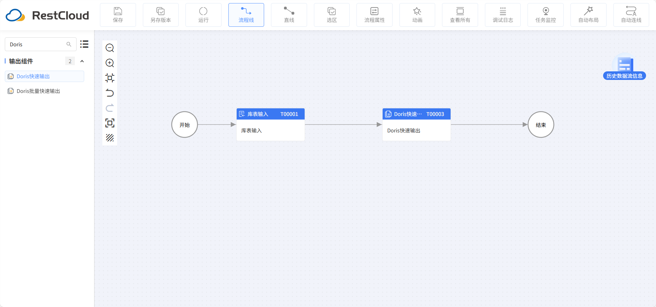Open 流程属性 flow properties
Image resolution: width=656 pixels, height=307 pixels.
click(374, 15)
